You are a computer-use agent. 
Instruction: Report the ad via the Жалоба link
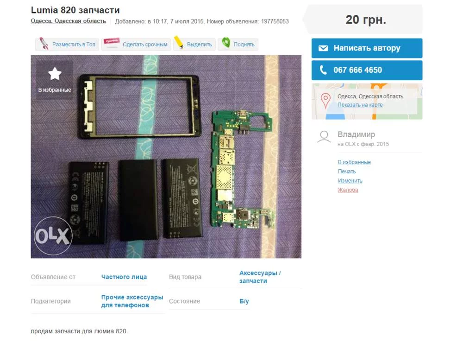pyautogui.click(x=348, y=190)
